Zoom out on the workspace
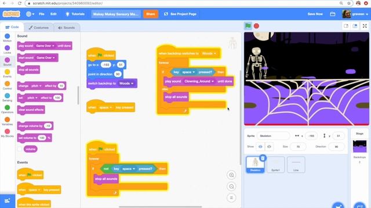The height and width of the screenshot is (208, 371). click(231, 186)
